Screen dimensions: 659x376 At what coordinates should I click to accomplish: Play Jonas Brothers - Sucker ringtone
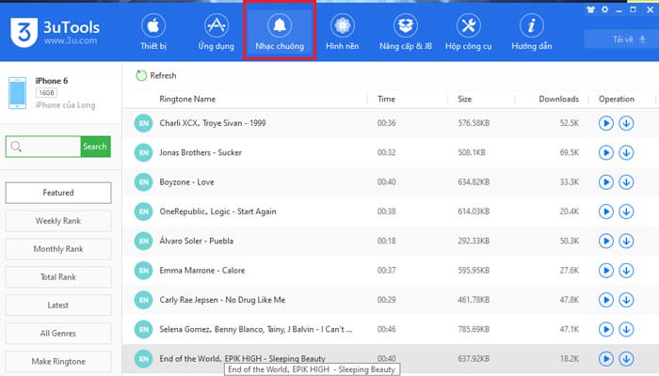pos(606,152)
